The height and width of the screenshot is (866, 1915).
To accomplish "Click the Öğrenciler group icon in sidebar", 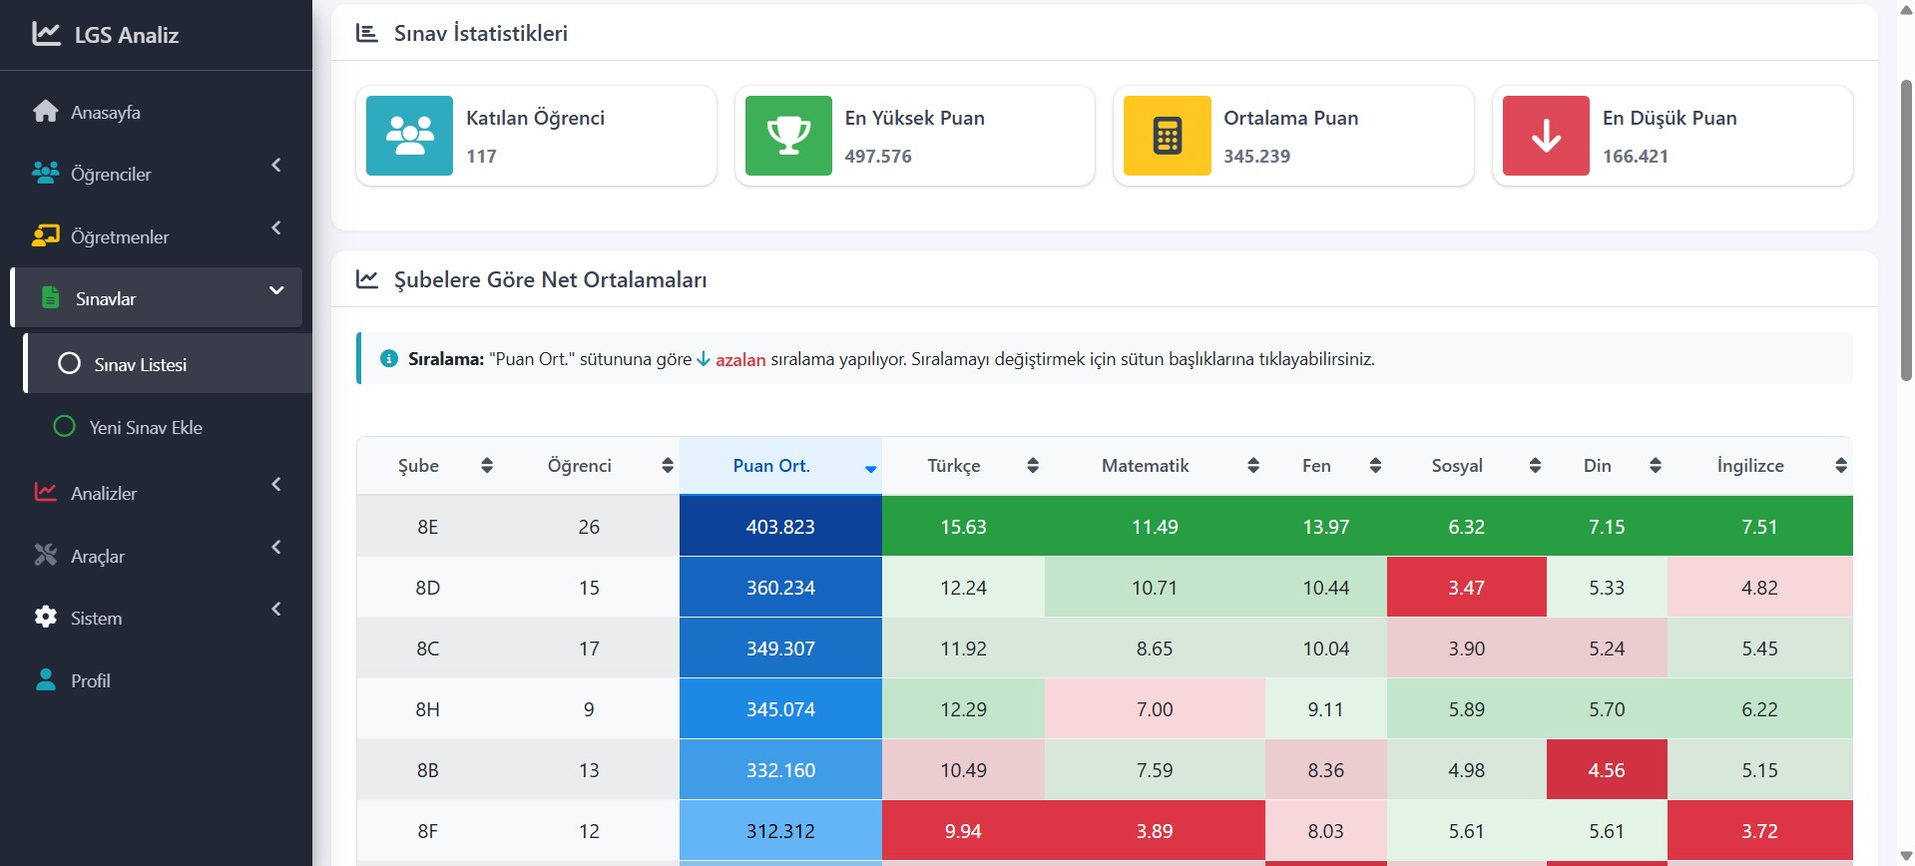I will 46,174.
